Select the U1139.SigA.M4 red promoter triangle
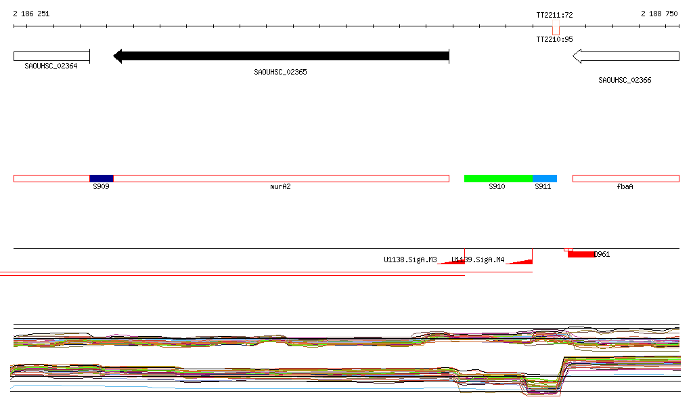Viewport: 693px width, 414px height. pyautogui.click(x=520, y=261)
